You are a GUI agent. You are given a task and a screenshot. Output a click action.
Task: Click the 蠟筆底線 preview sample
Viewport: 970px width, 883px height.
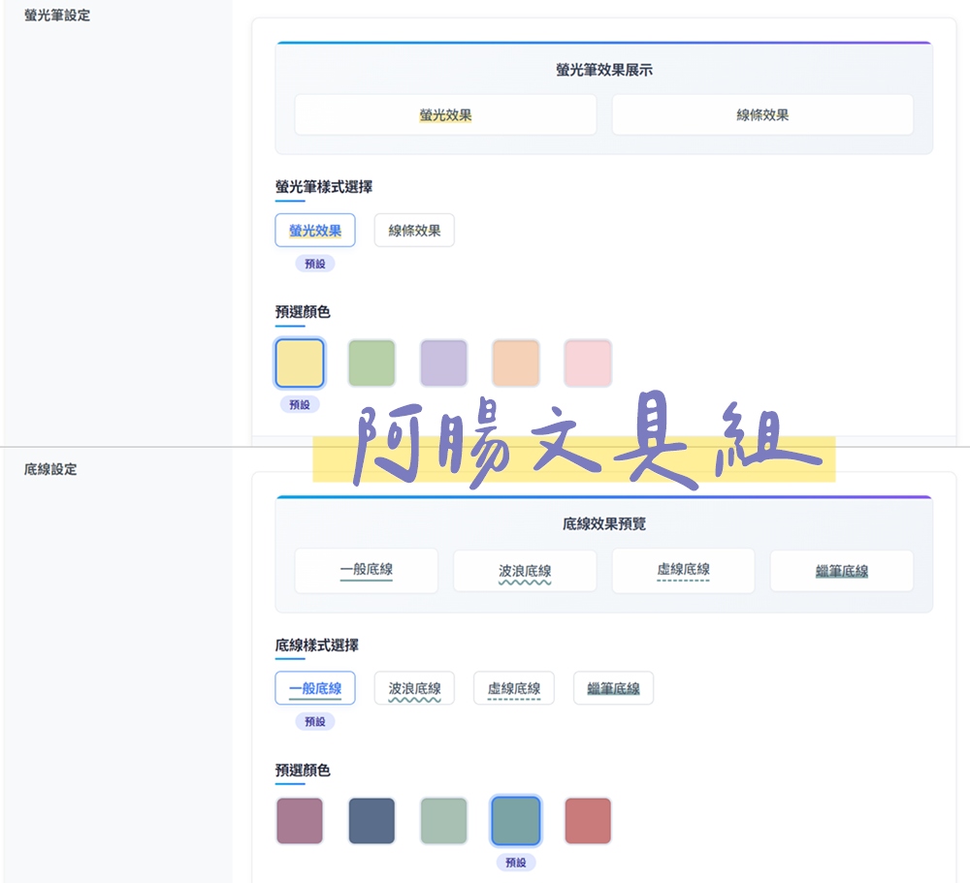[x=841, y=571]
